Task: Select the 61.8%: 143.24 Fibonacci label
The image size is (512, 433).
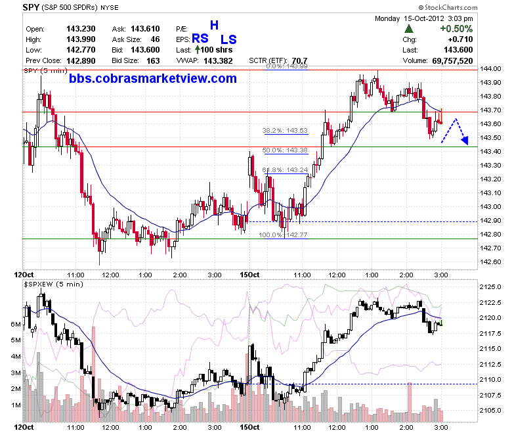Action: (285, 170)
